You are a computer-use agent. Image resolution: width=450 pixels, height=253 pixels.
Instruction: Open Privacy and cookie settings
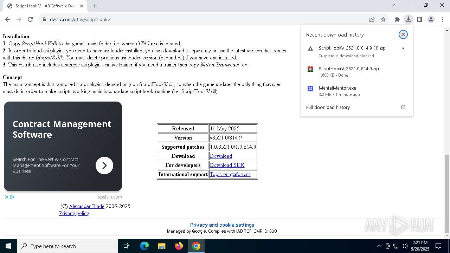pos(222,225)
